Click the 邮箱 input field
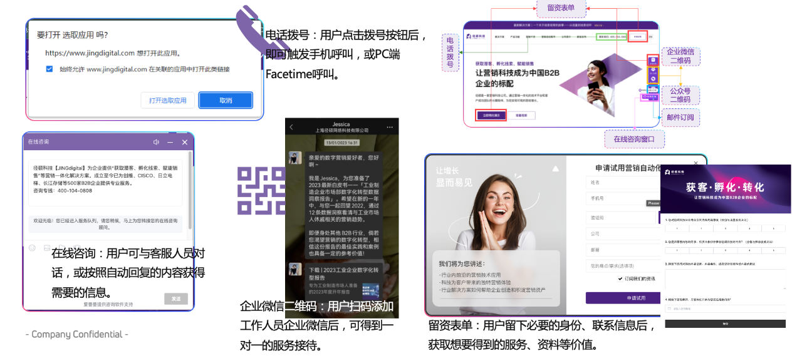This screenshot has height=356, width=802. pos(623,249)
